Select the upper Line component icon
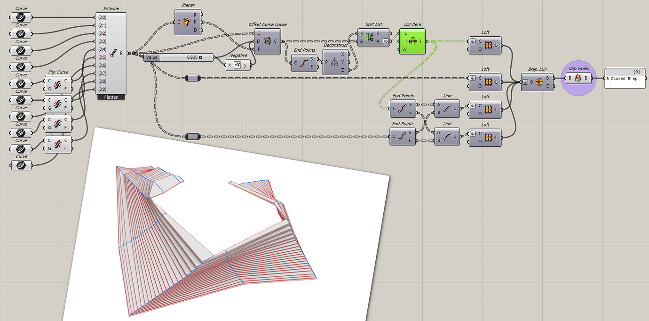The height and width of the screenshot is (321, 649). tap(446, 109)
